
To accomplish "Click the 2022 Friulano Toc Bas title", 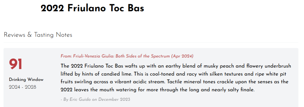I will [92, 9].
